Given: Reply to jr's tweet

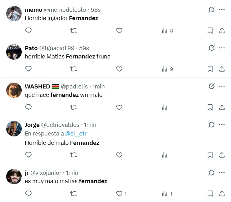Looking at the screenshot, I should coord(29,194).
